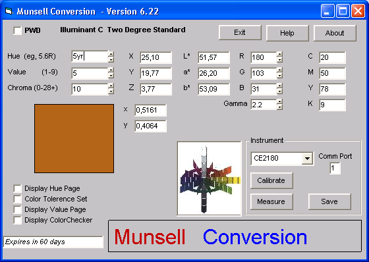
Task: Click the Comm Port input field
Action: 335,168
